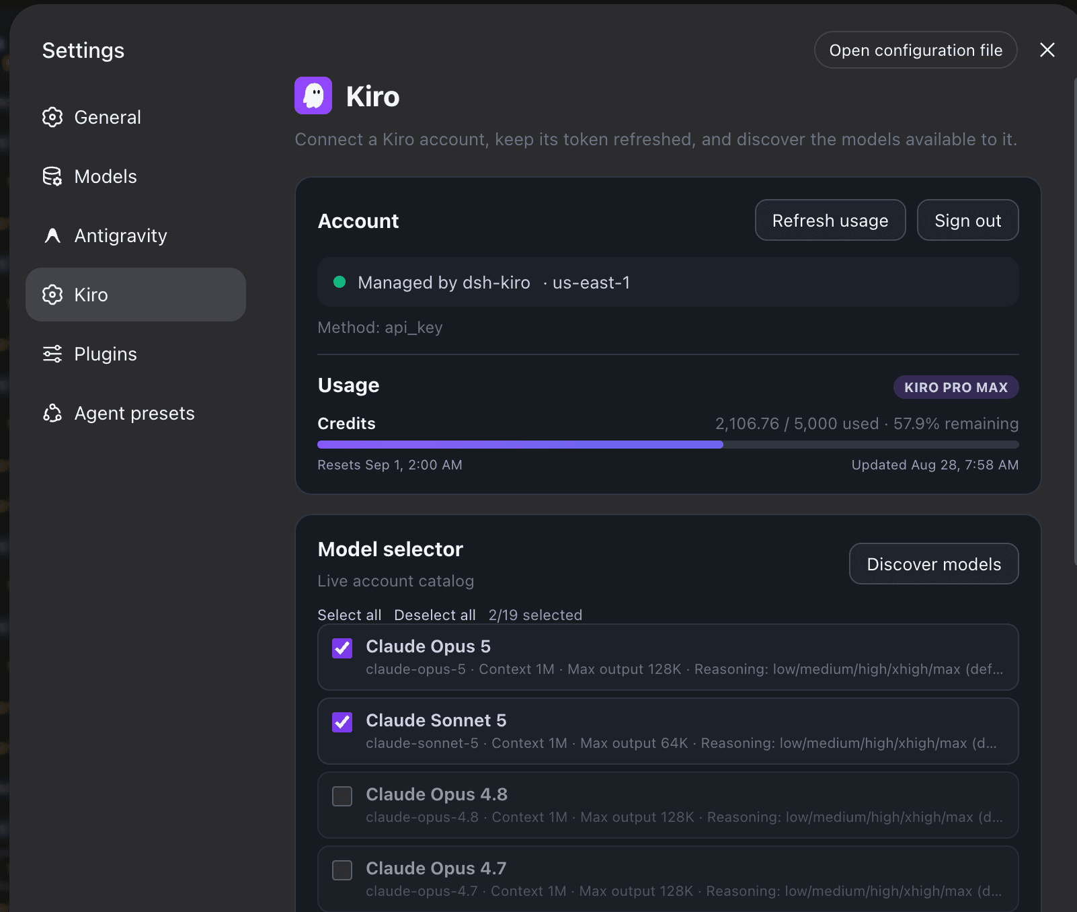The image size is (1077, 912).
Task: Click the Discover models button
Action: point(934,564)
